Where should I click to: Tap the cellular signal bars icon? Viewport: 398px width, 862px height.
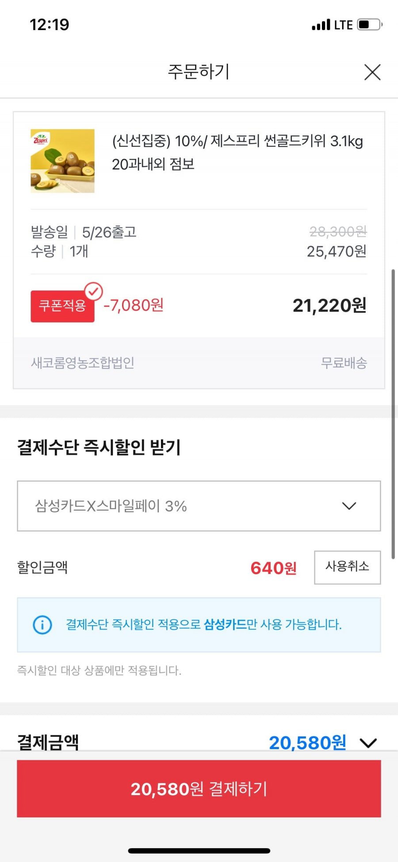321,25
